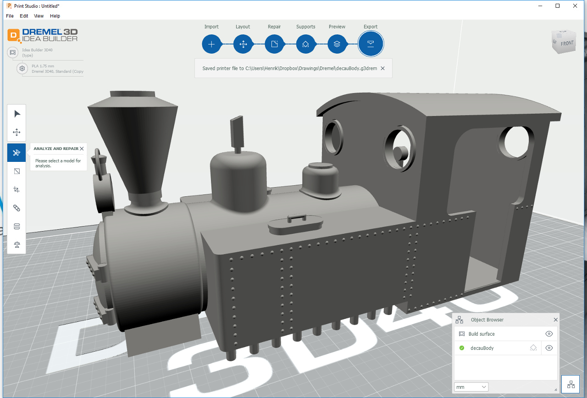The height and width of the screenshot is (398, 587).
Task: Click the saved printer file path message
Action: [289, 68]
